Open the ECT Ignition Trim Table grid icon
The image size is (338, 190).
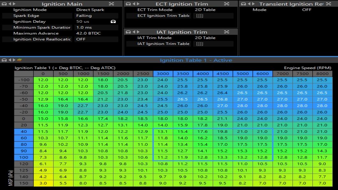(x=199, y=16)
